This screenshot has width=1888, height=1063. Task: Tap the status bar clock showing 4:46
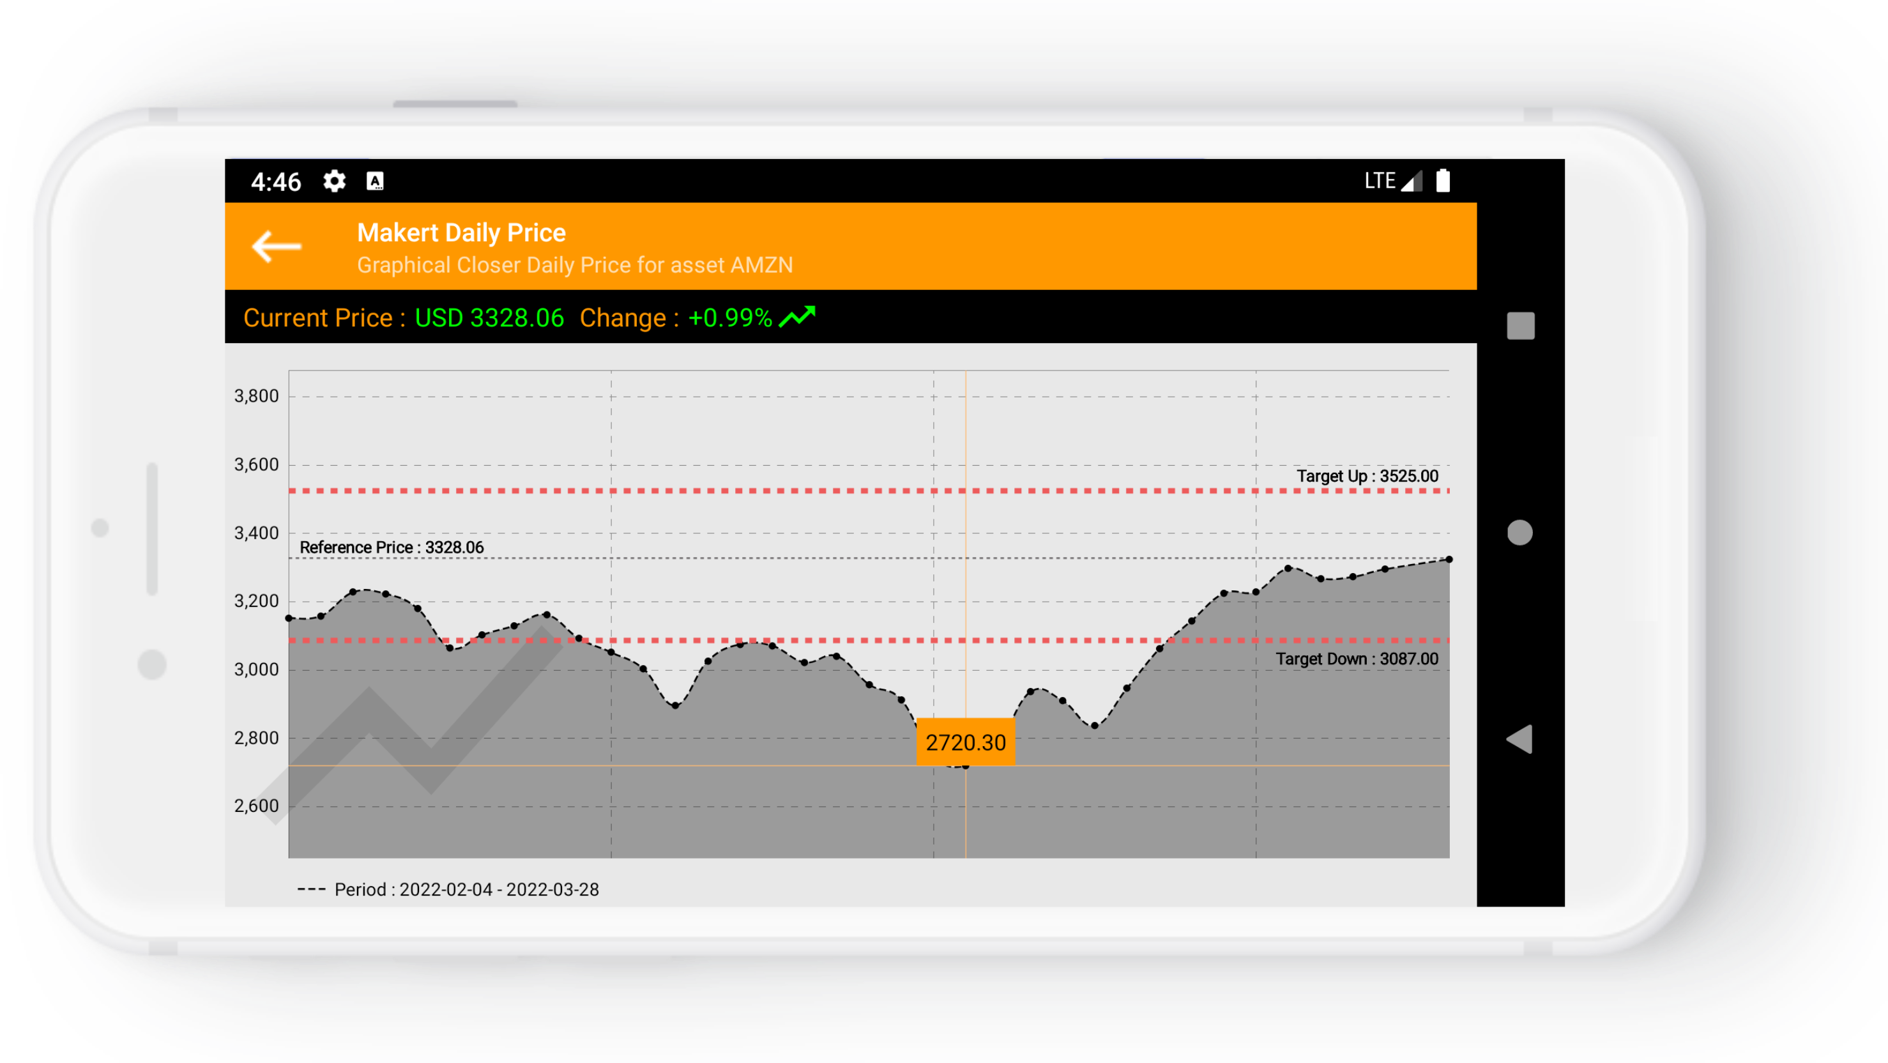tap(275, 181)
